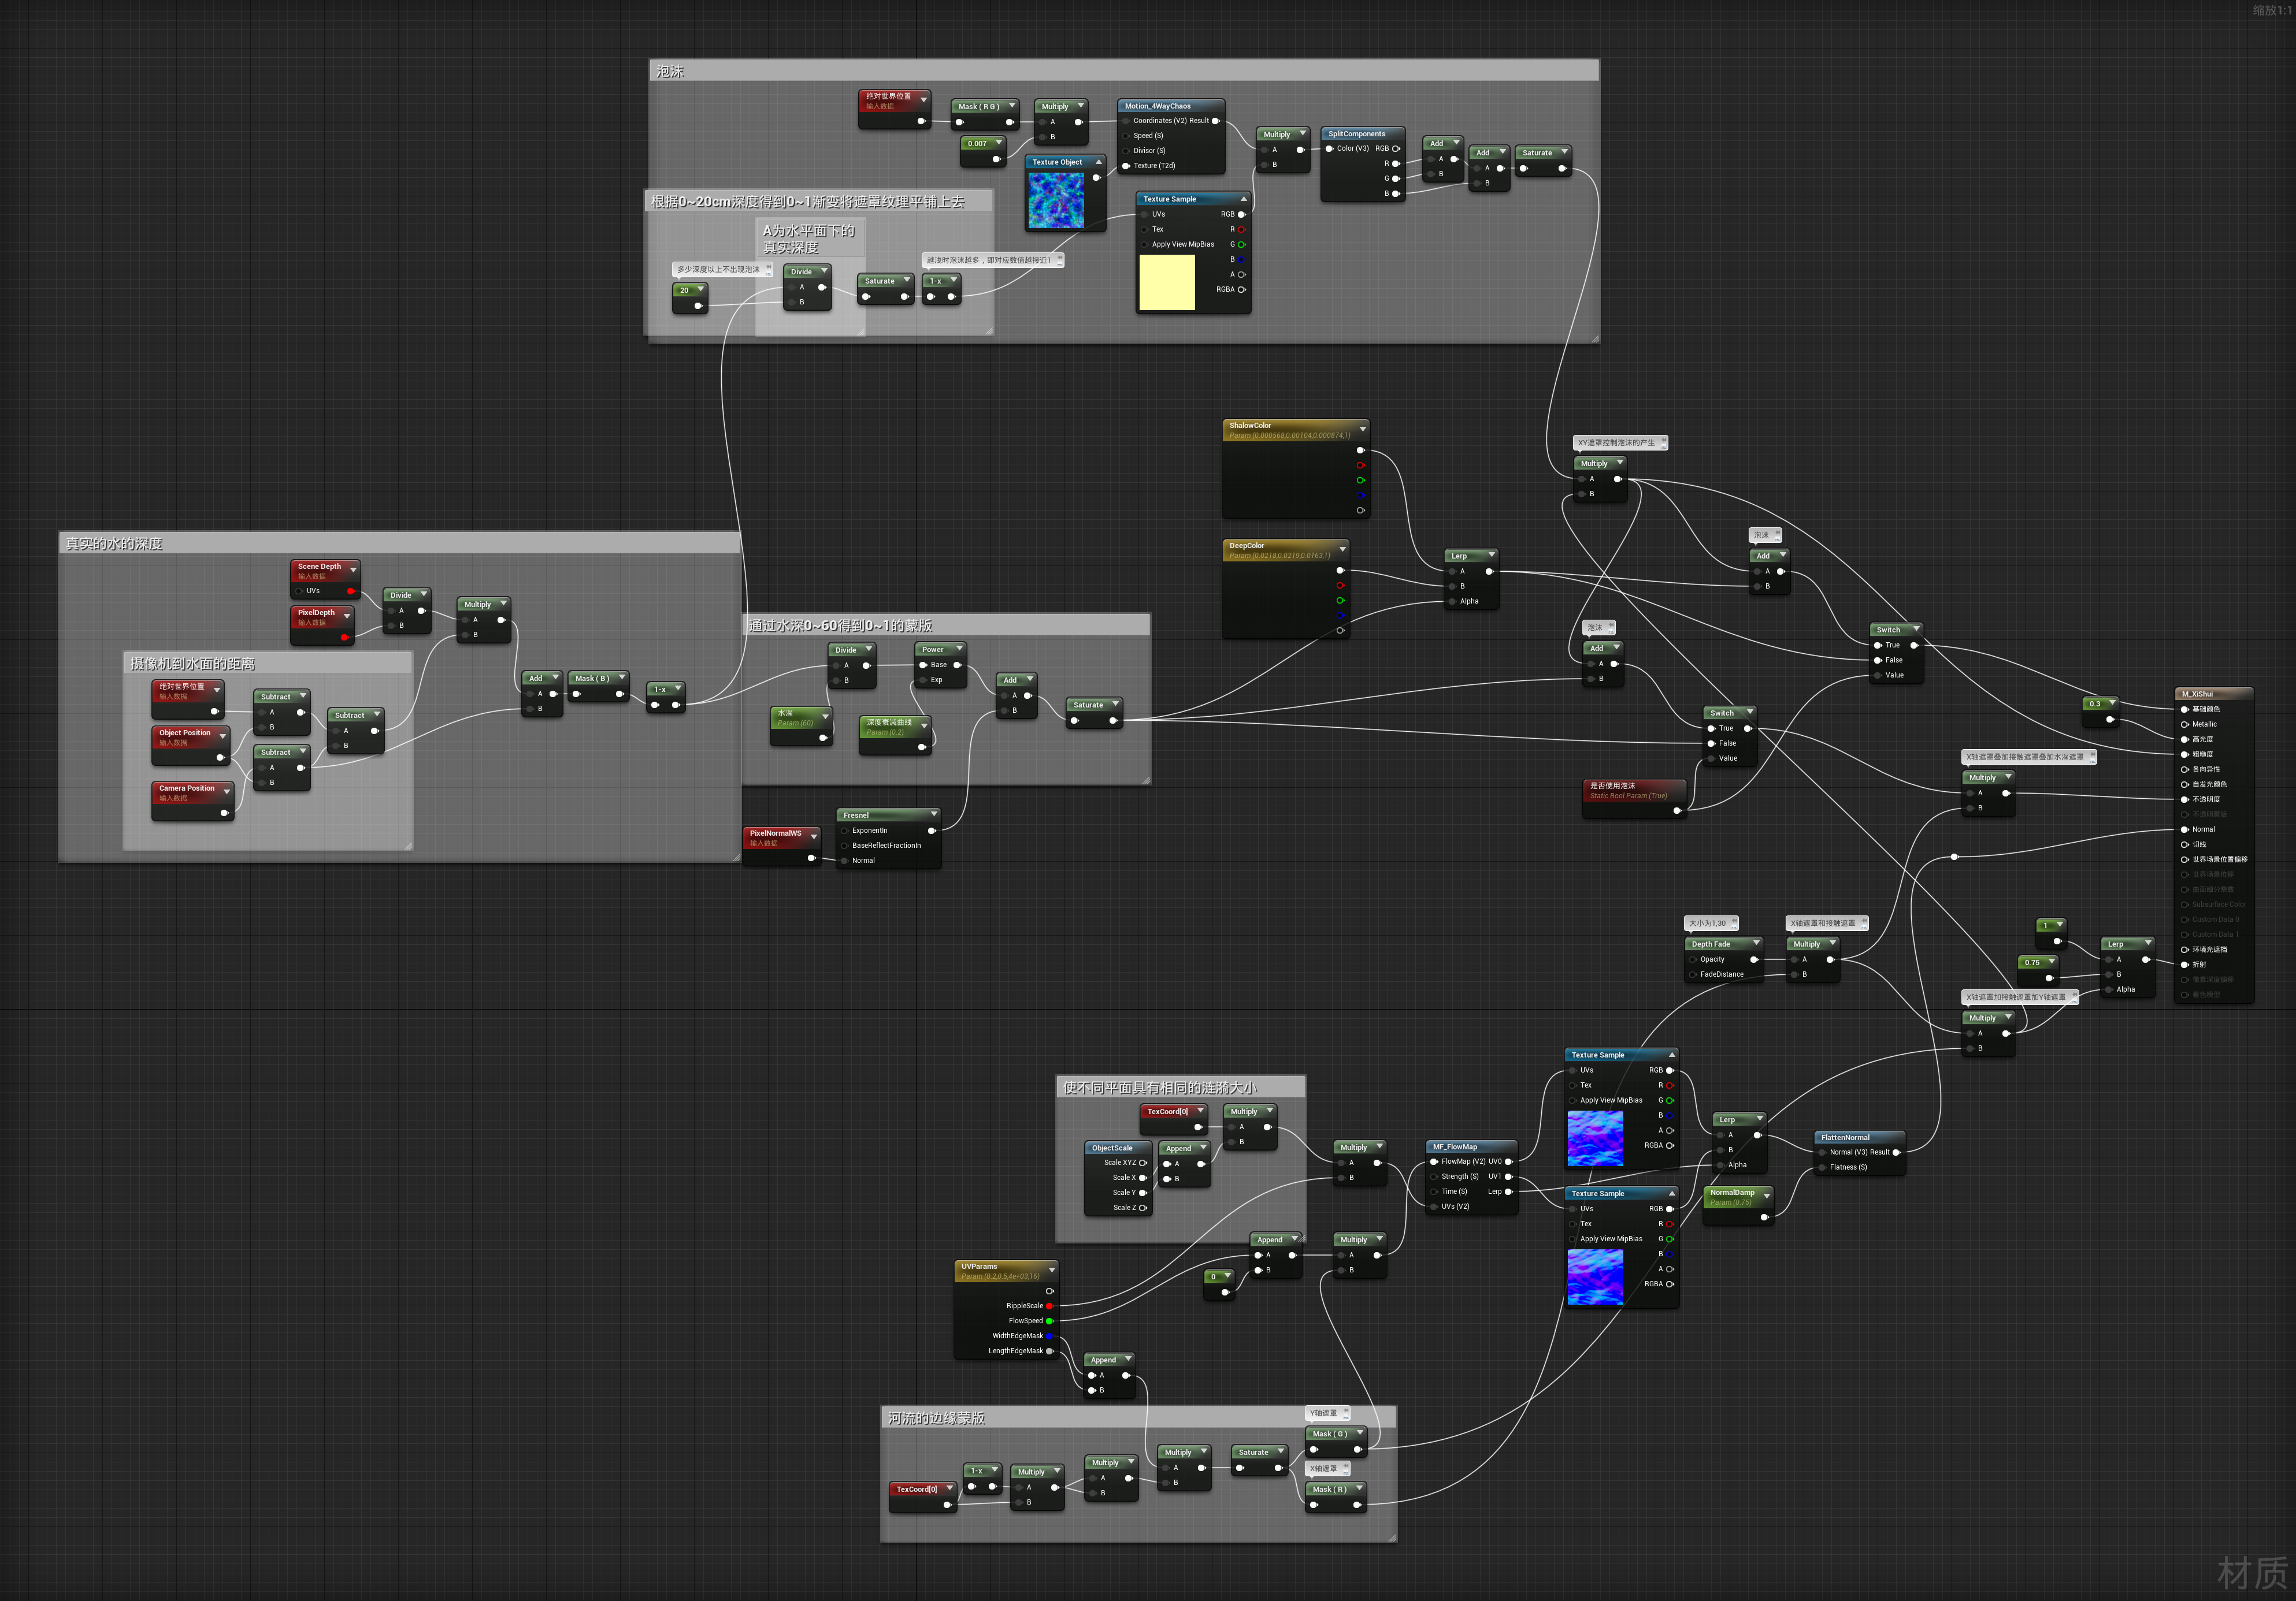Click the reroute node on the Normal wire
2296x1601 pixels.
(1954, 857)
